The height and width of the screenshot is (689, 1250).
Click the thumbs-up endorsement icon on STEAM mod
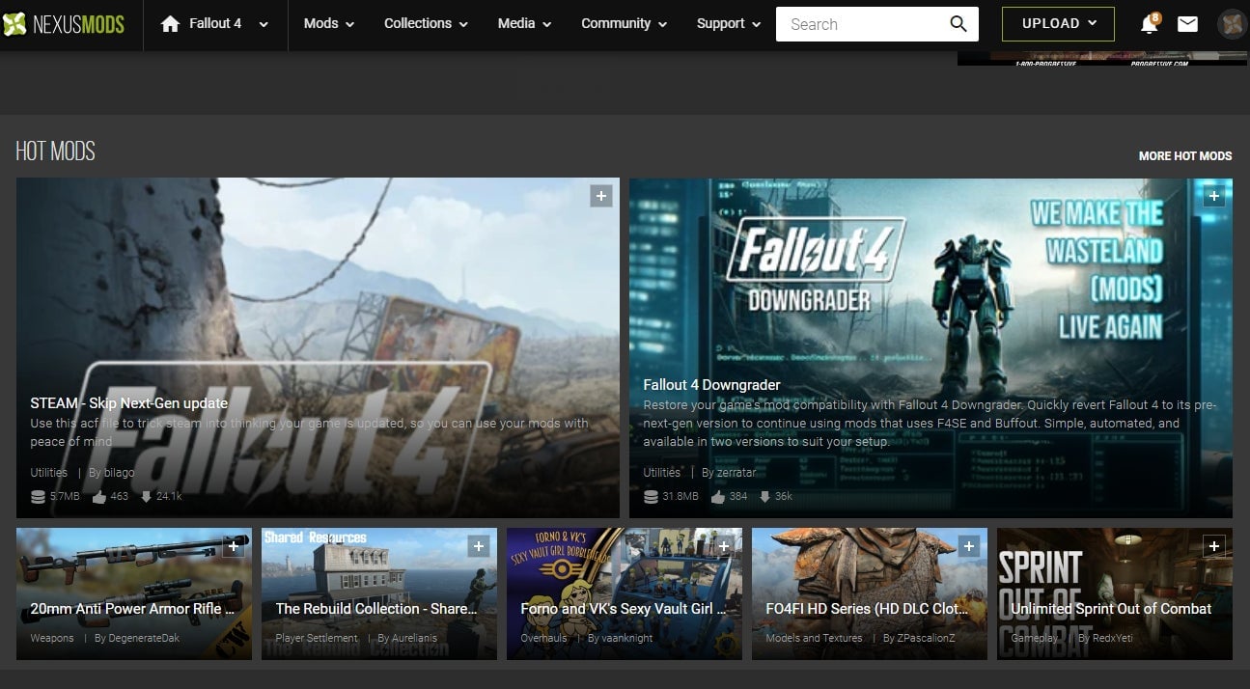pyautogui.click(x=99, y=496)
